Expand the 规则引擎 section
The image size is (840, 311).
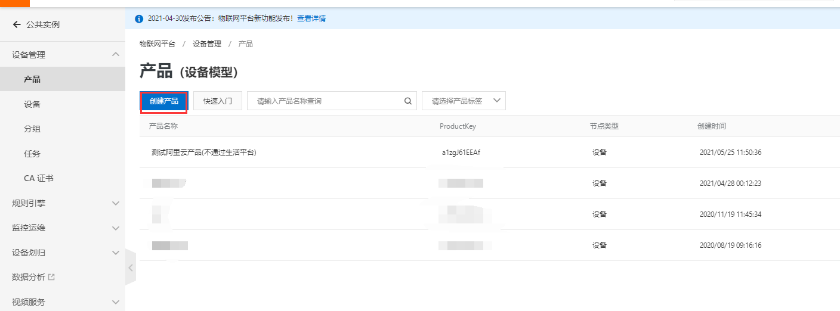coord(116,203)
